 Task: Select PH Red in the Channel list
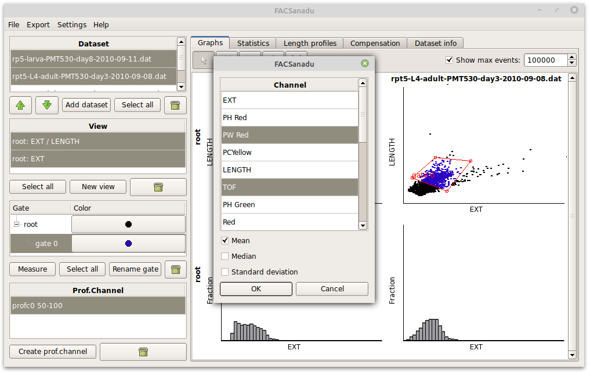289,117
